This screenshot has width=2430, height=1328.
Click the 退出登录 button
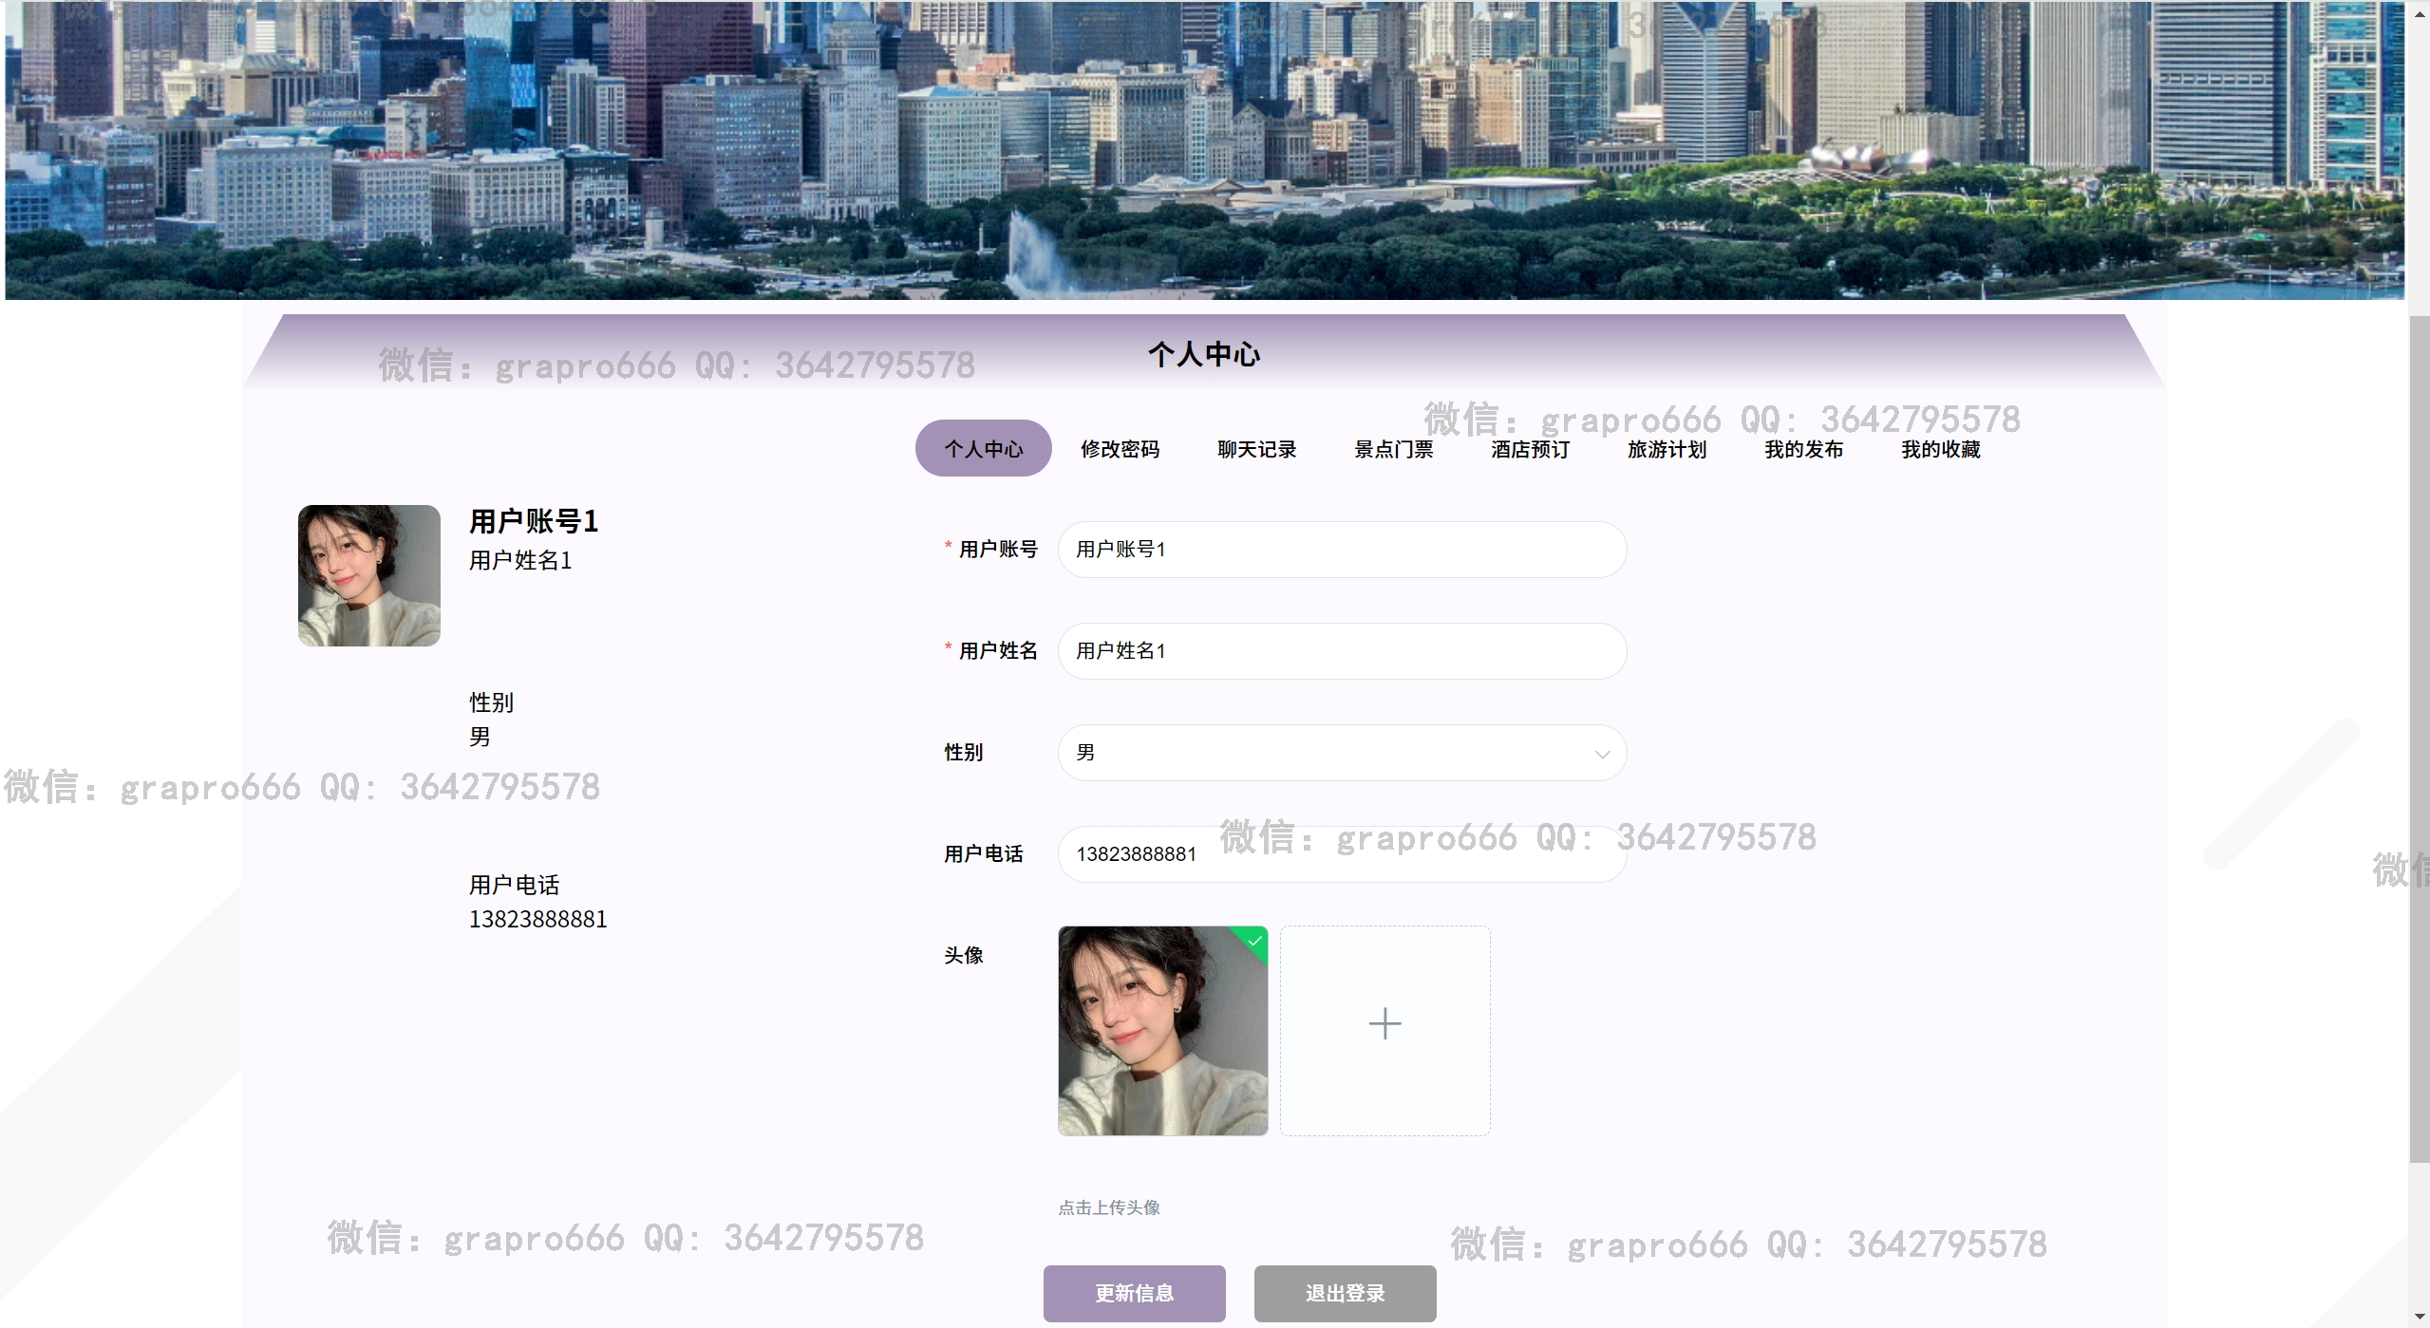[1345, 1293]
